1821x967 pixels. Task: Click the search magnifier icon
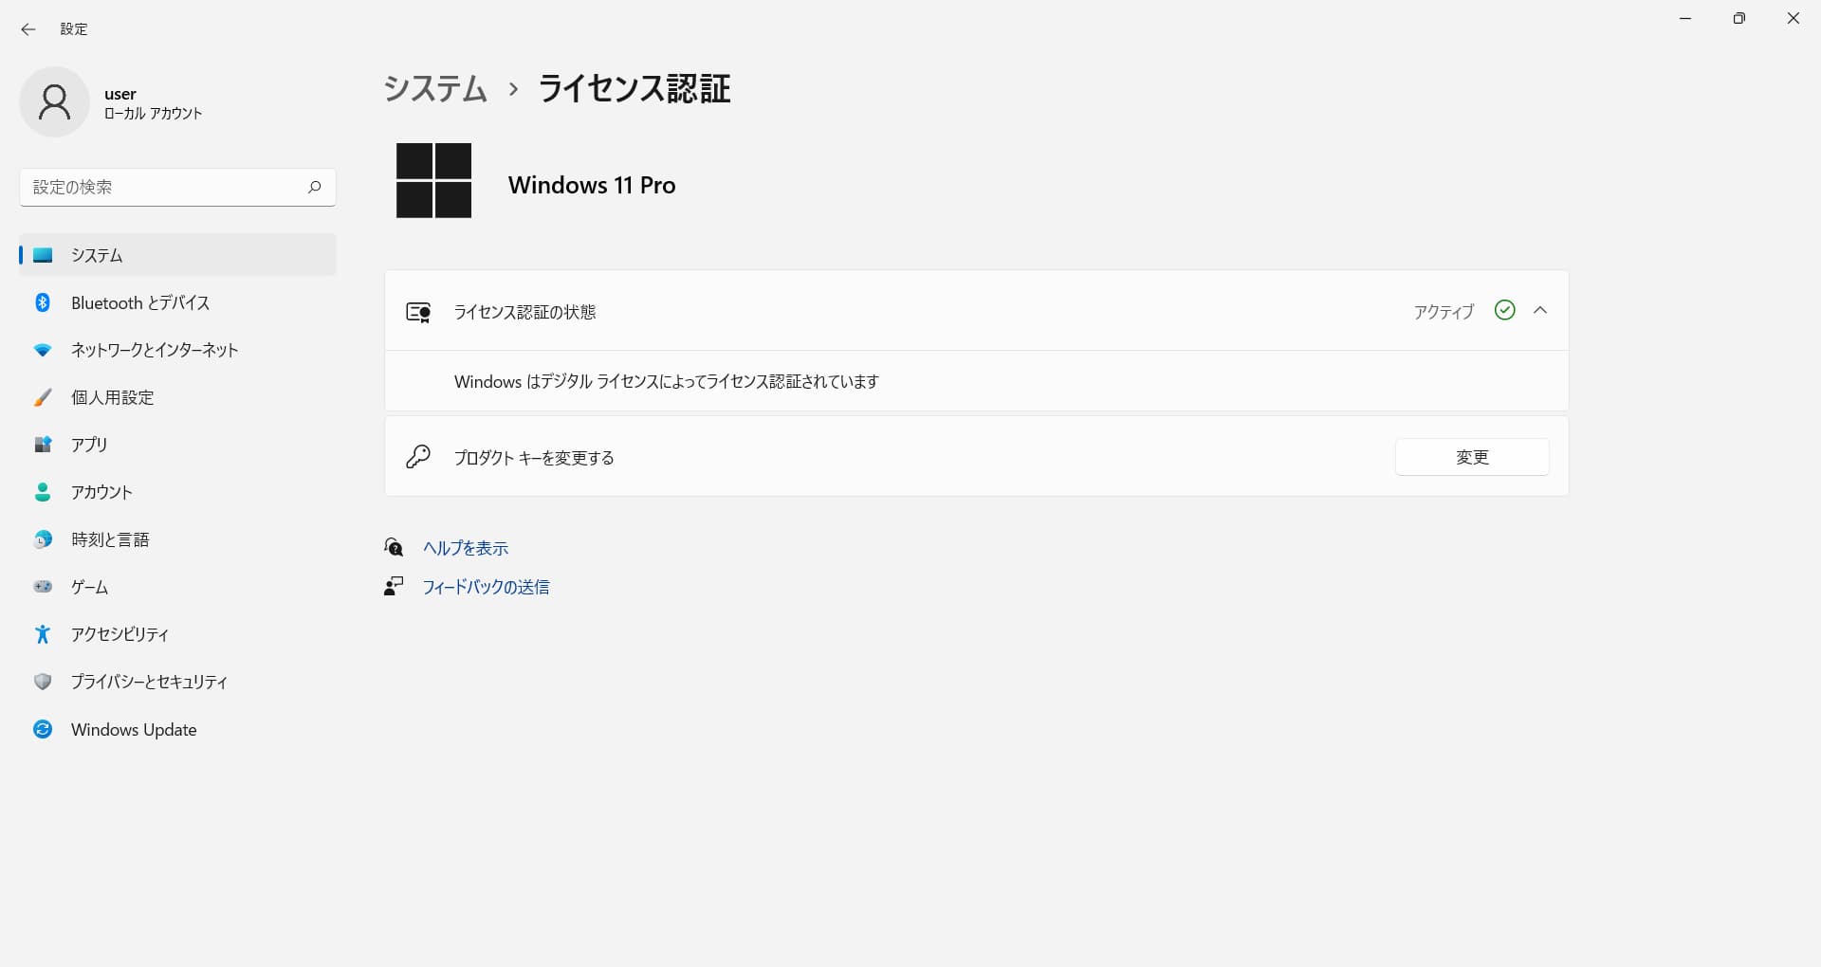pyautogui.click(x=314, y=187)
